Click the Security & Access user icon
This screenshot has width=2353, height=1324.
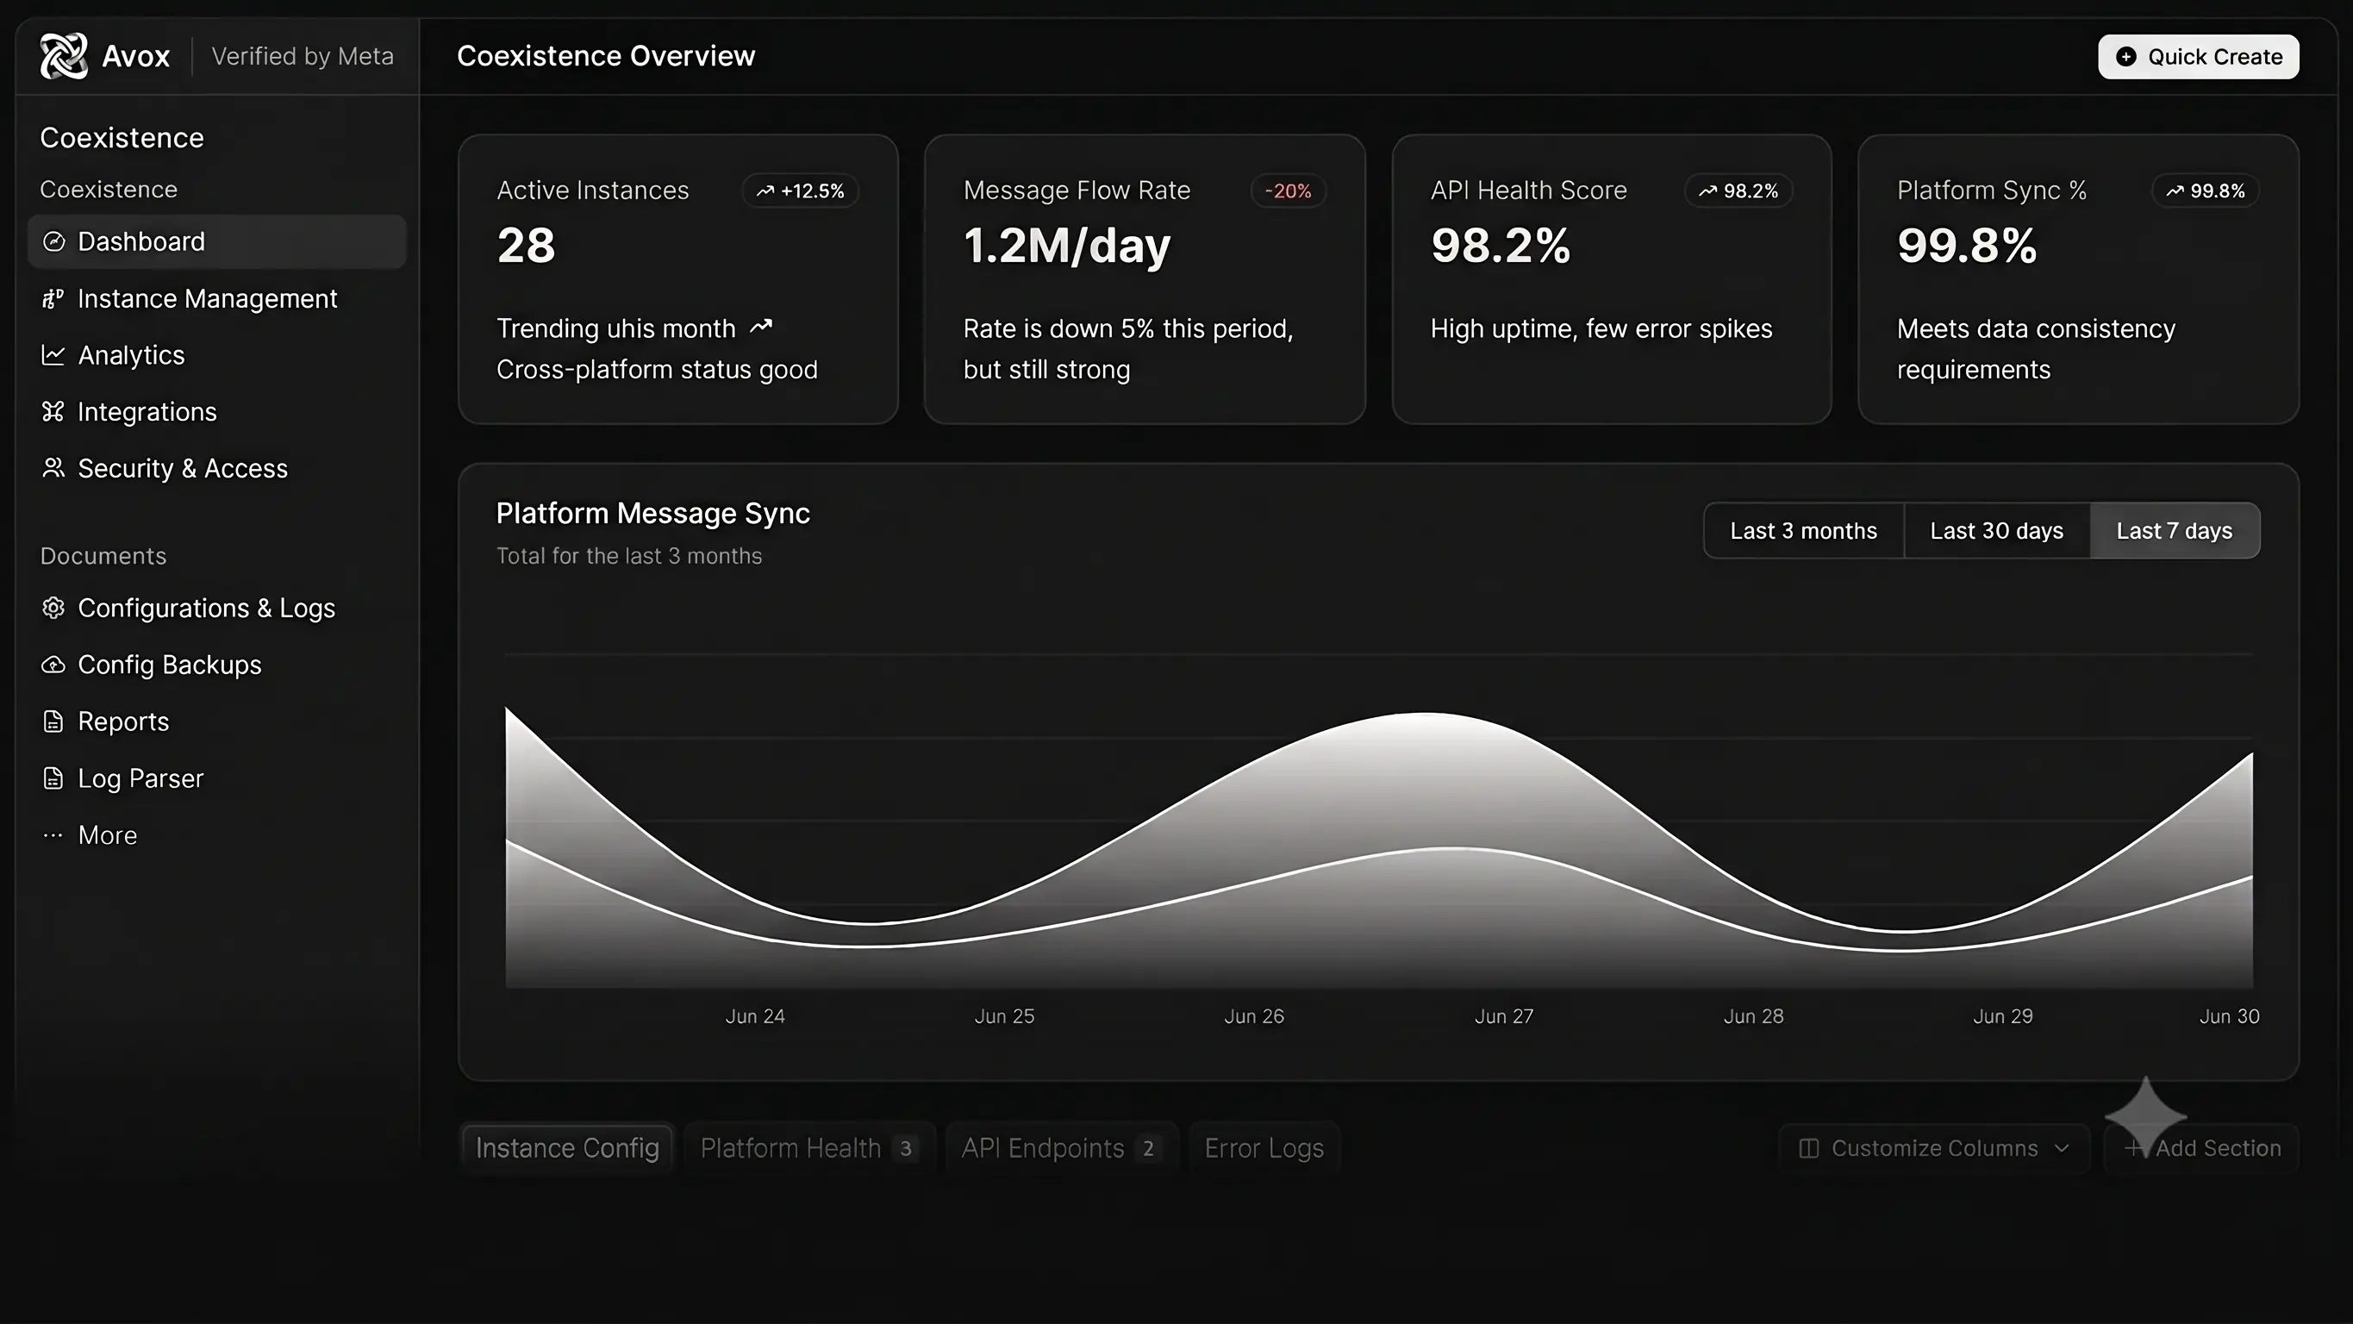click(53, 468)
